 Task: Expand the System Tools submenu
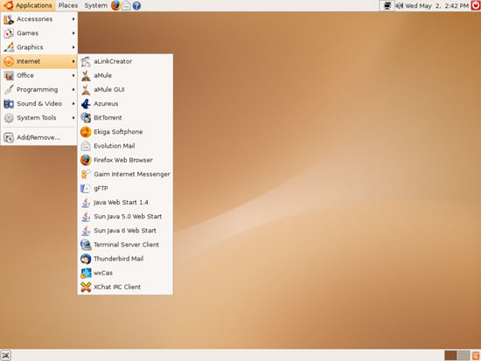coord(39,118)
